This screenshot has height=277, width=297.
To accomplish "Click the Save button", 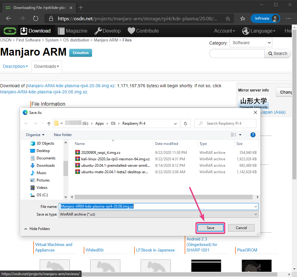I will (211, 228).
